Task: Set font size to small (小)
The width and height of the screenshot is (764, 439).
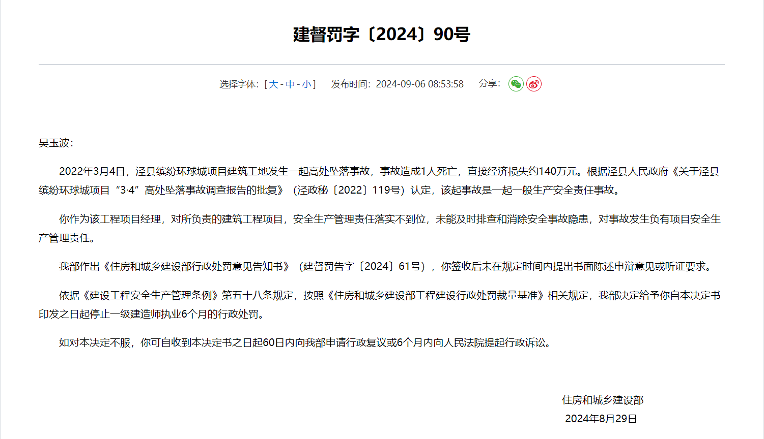Action: pos(306,84)
